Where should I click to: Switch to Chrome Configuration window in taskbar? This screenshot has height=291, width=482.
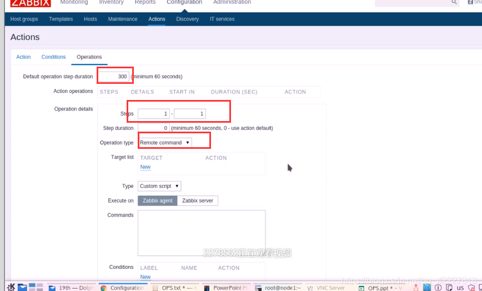[x=123, y=288]
